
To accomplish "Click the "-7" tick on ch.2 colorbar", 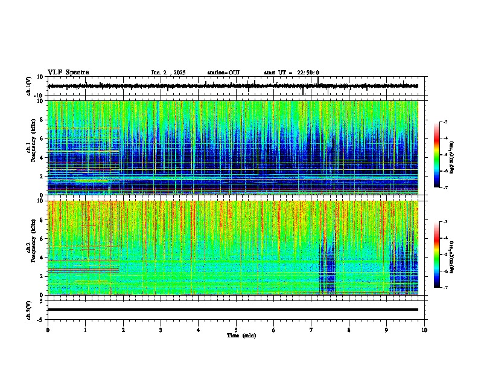I will tap(445, 288).
